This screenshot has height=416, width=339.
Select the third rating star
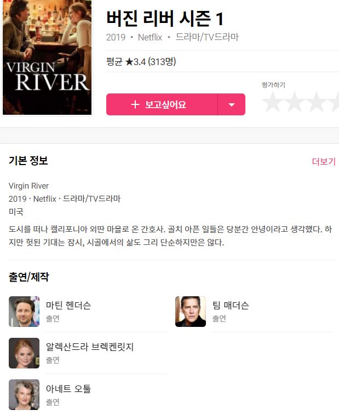coord(316,102)
